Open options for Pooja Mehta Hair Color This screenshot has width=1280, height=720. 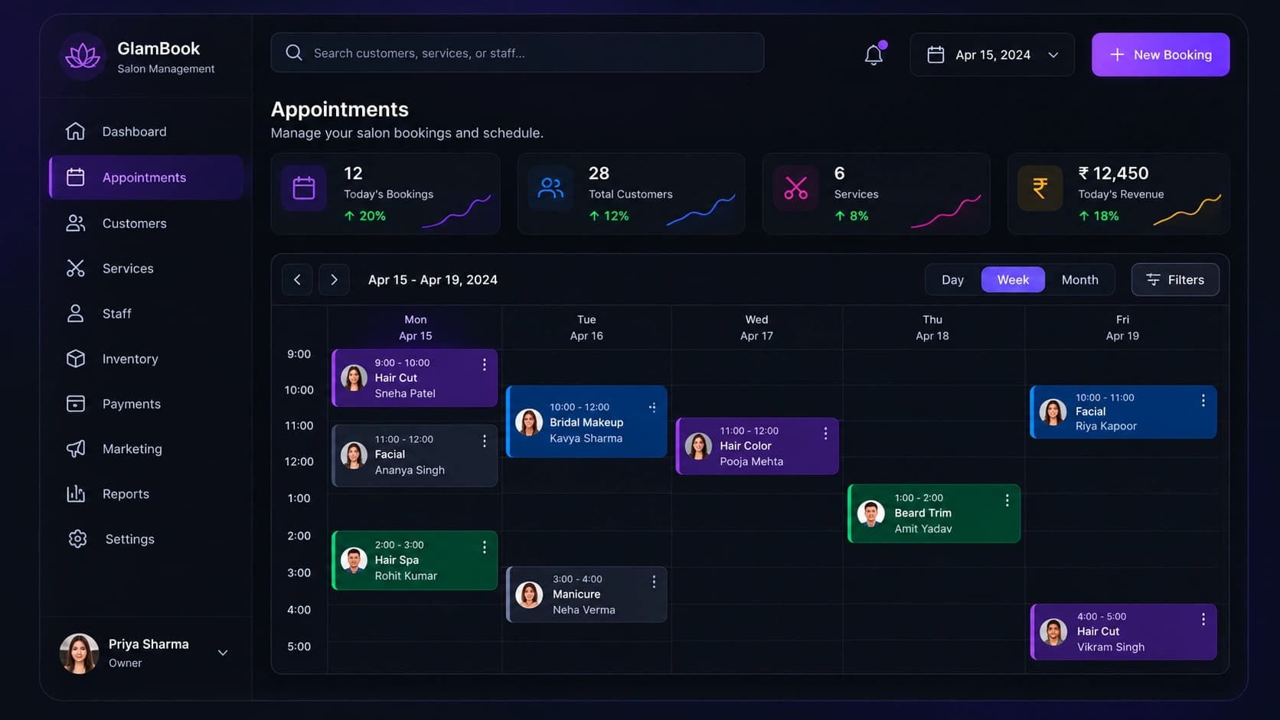tap(825, 433)
